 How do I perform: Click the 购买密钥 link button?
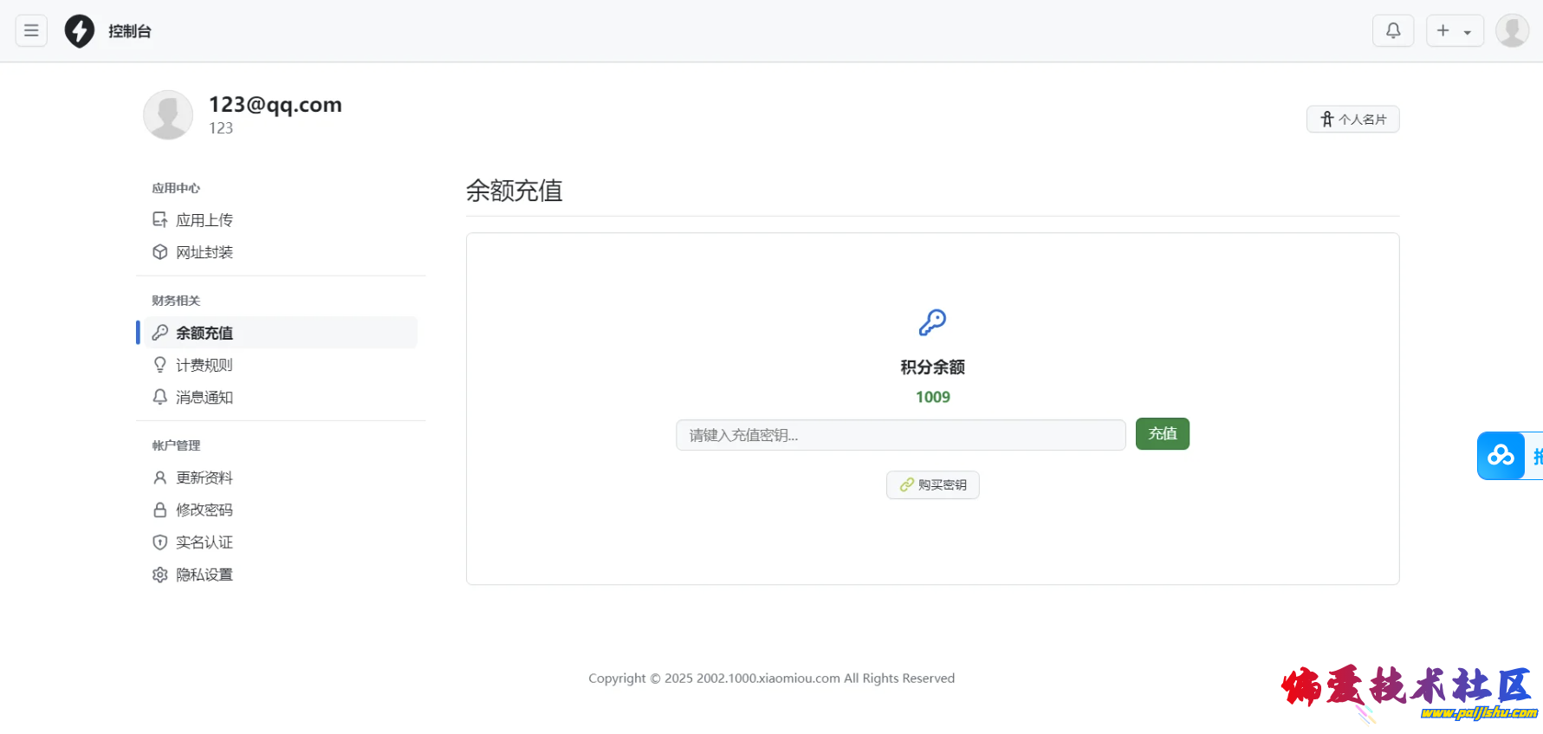click(932, 485)
